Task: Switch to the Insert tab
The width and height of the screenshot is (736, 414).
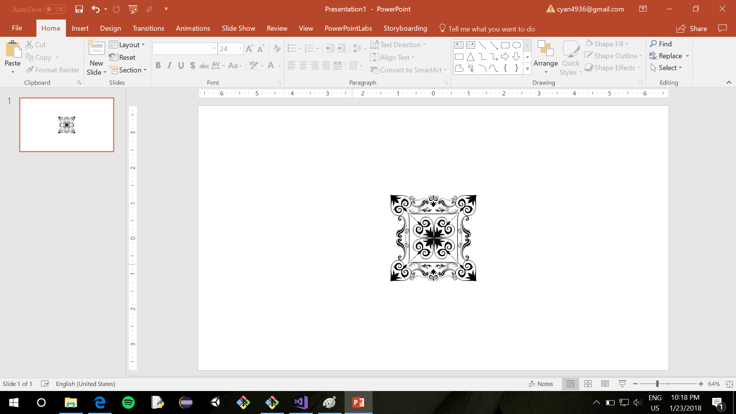Action: 80,28
